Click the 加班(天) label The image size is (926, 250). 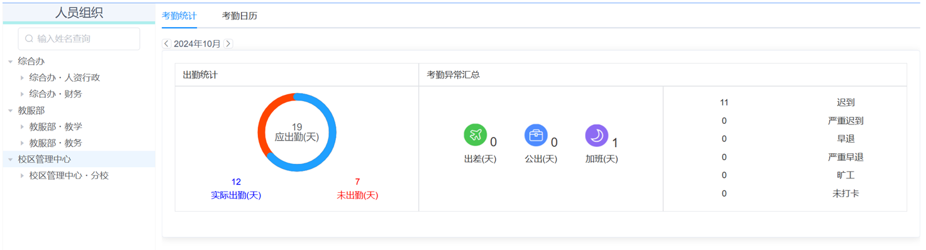tap(601, 159)
